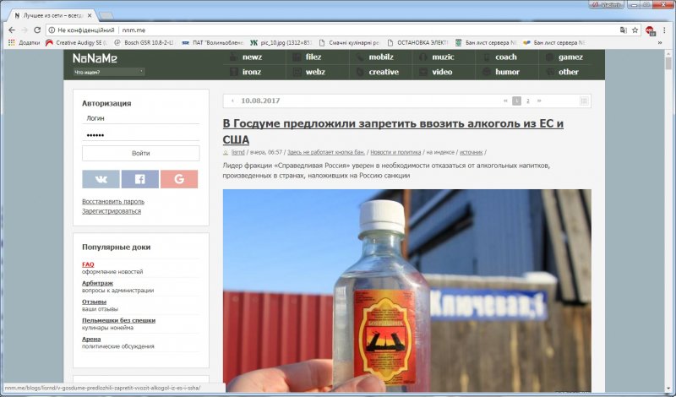The height and width of the screenshot is (397, 676).
Task: Open the Отзывы doc link
Action: pyautogui.click(x=94, y=302)
